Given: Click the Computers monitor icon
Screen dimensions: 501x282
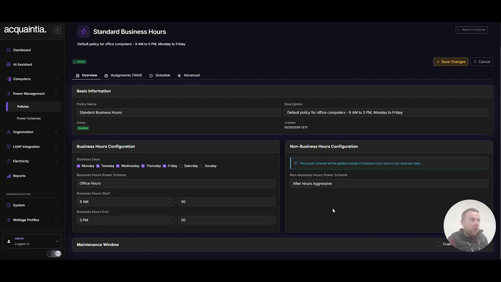Looking at the screenshot, I should [9, 79].
